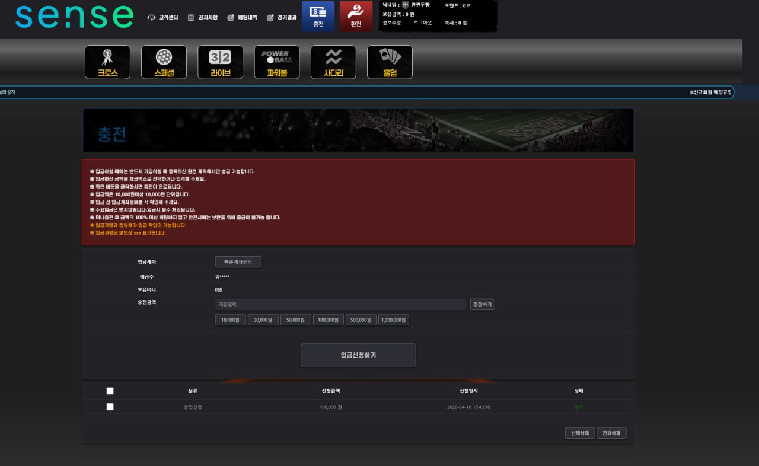Choose the 100,000원 amount button
Screen dimensions: 759x466
pyautogui.click(x=329, y=320)
